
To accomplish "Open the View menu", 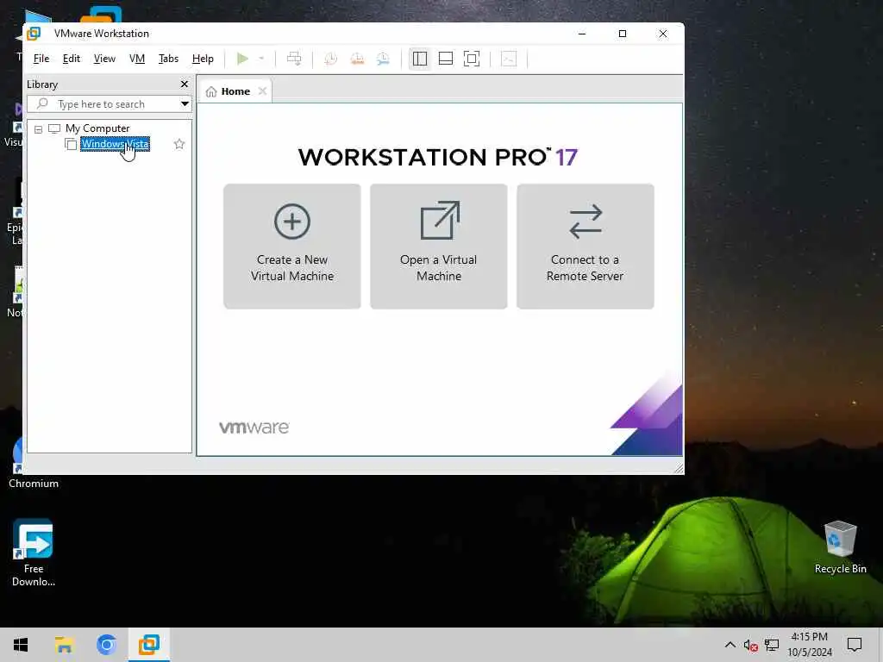I will pyautogui.click(x=104, y=59).
